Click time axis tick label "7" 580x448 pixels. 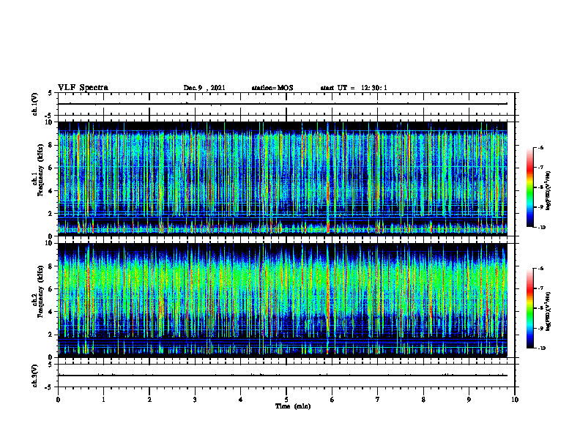378,400
